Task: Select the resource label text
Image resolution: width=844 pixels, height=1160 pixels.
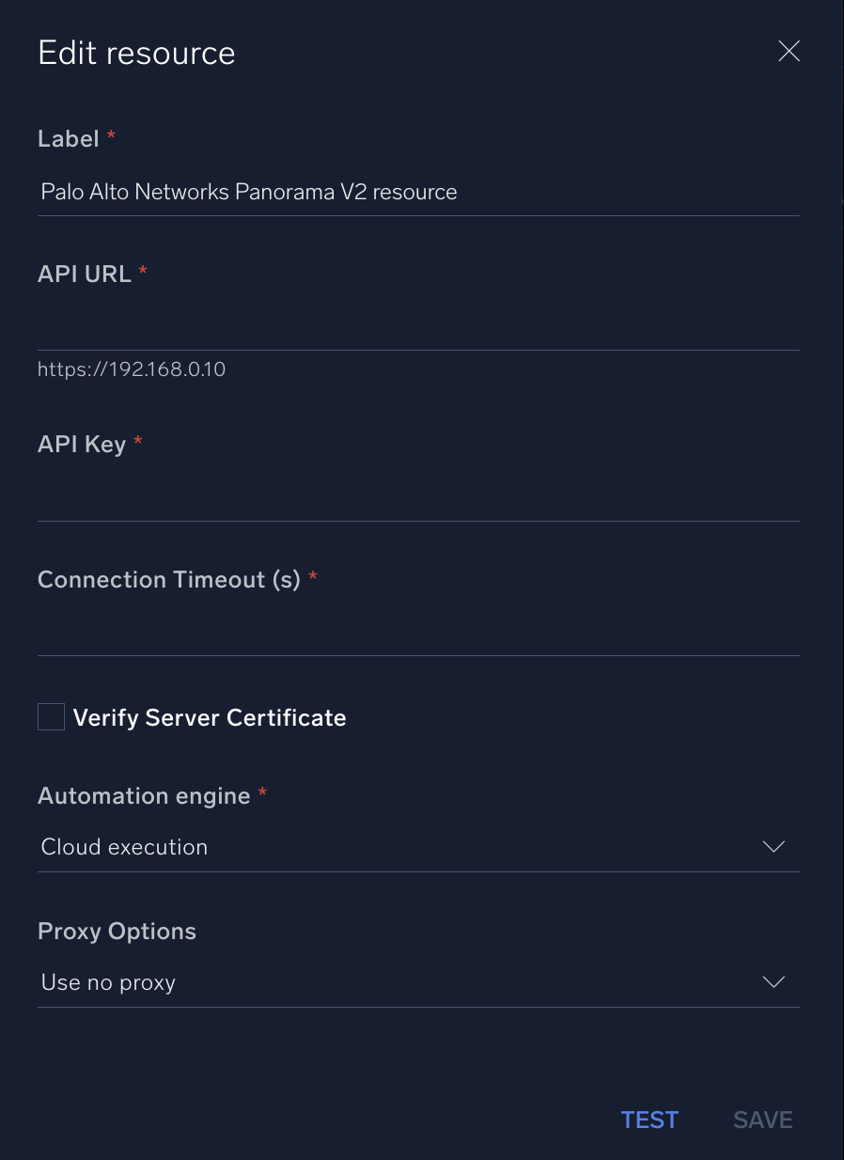Action: [248, 192]
